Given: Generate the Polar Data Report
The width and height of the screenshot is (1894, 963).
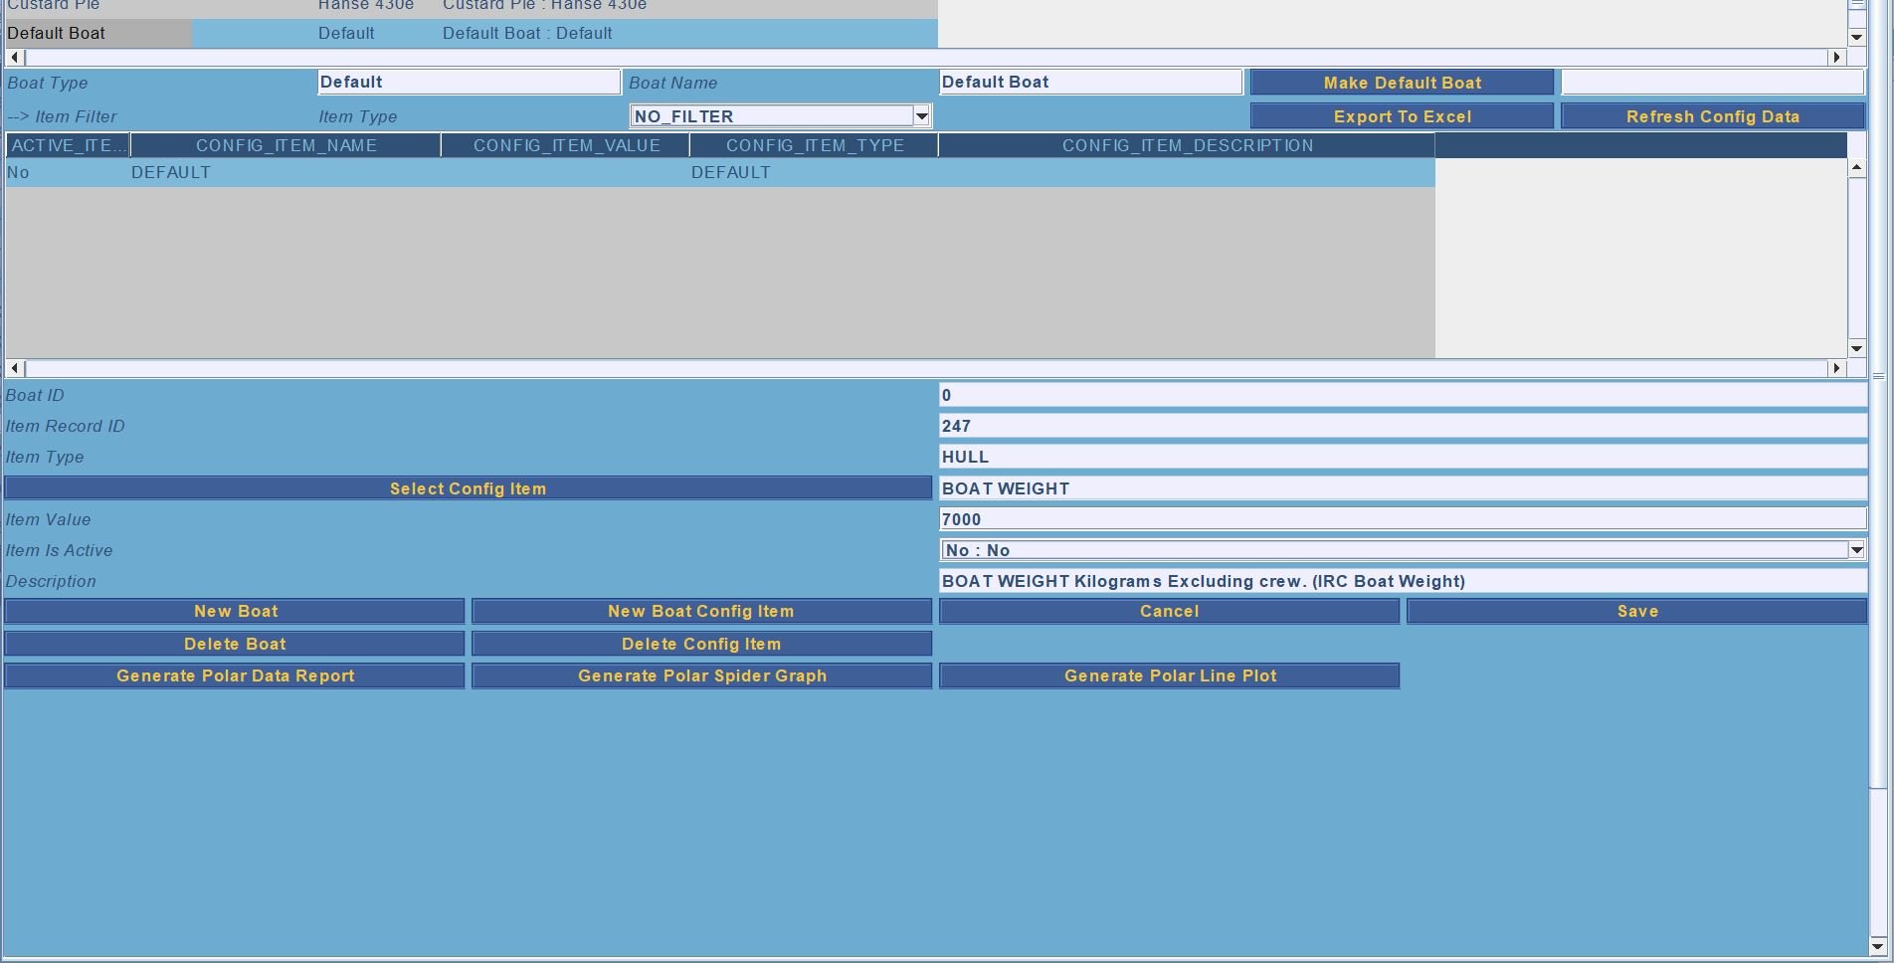Looking at the screenshot, I should (235, 675).
